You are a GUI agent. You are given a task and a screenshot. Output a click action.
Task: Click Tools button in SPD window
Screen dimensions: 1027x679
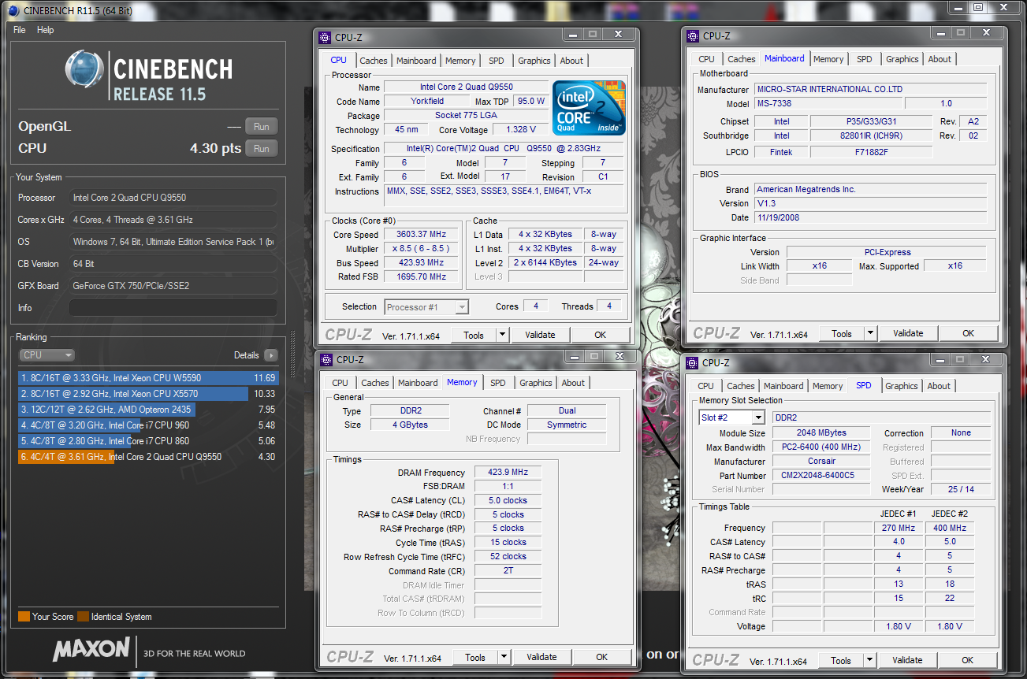coord(841,660)
